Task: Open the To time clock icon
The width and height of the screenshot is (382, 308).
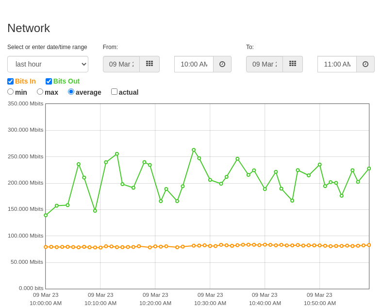Action: click(x=365, y=64)
